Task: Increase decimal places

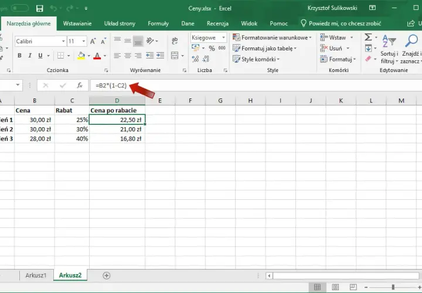Action: point(196,59)
